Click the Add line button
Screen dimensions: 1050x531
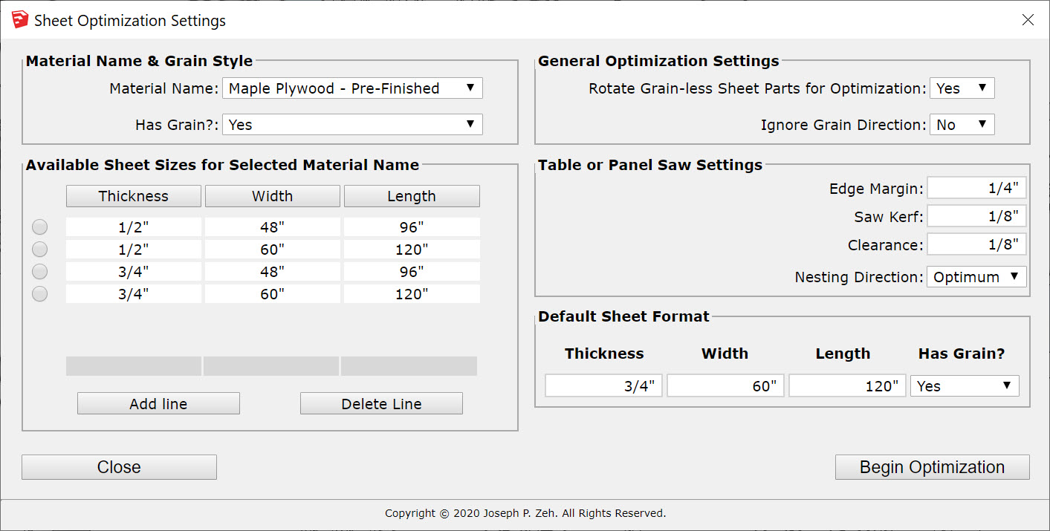pyautogui.click(x=158, y=403)
